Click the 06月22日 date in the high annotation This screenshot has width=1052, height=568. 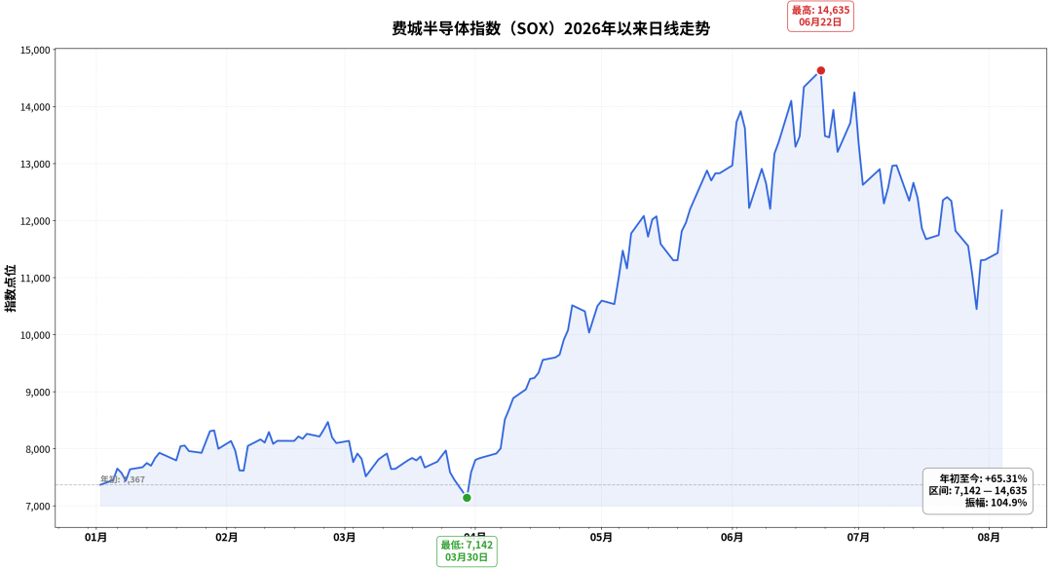click(x=820, y=22)
